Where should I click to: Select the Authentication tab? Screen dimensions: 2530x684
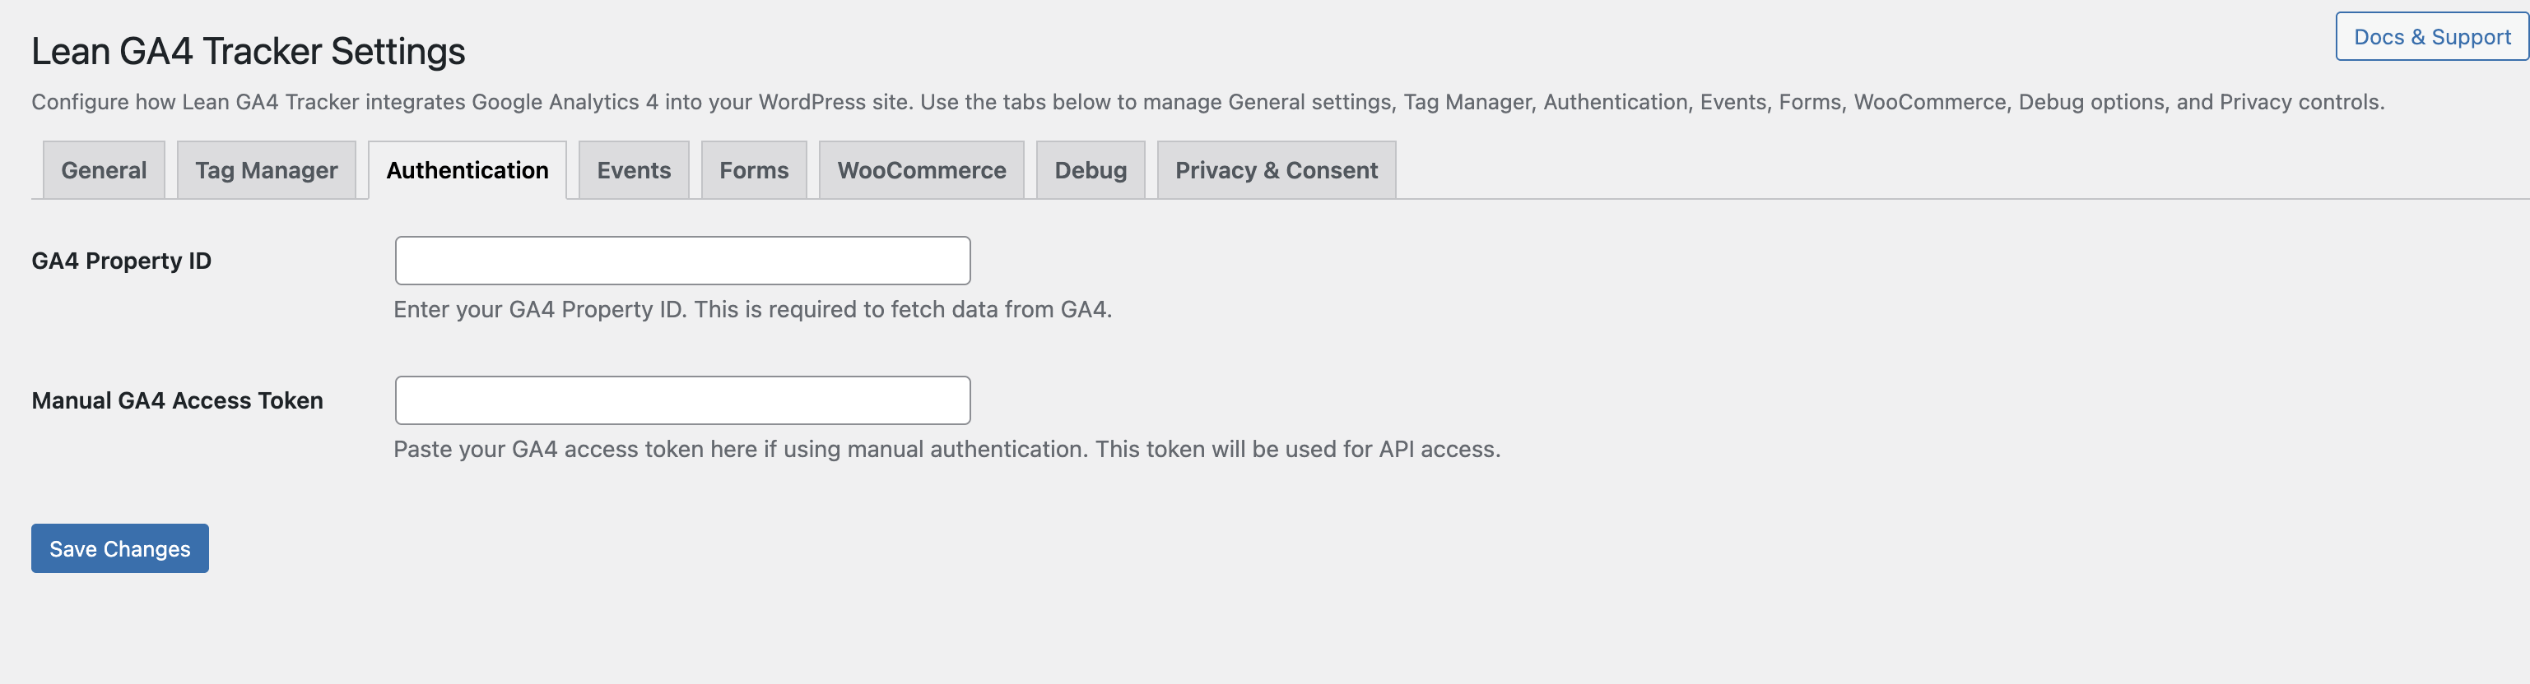pyautogui.click(x=467, y=171)
